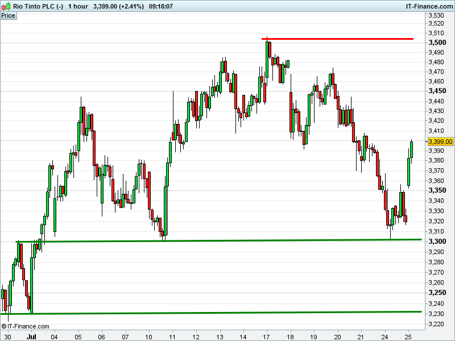The image size is (455, 341).
Task: Click the Jul month label on time axis
Action: tap(31, 337)
